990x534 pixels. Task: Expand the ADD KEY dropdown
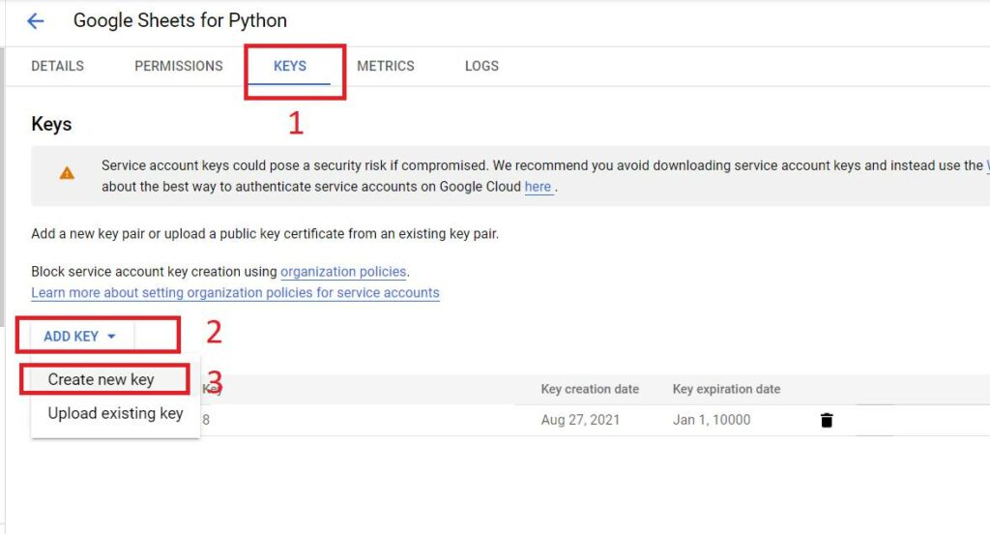click(80, 336)
